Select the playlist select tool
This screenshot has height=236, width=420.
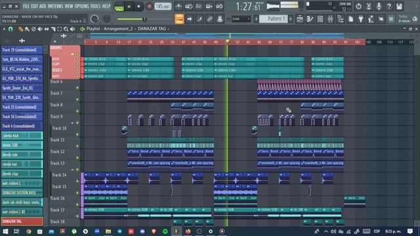pos(60,29)
